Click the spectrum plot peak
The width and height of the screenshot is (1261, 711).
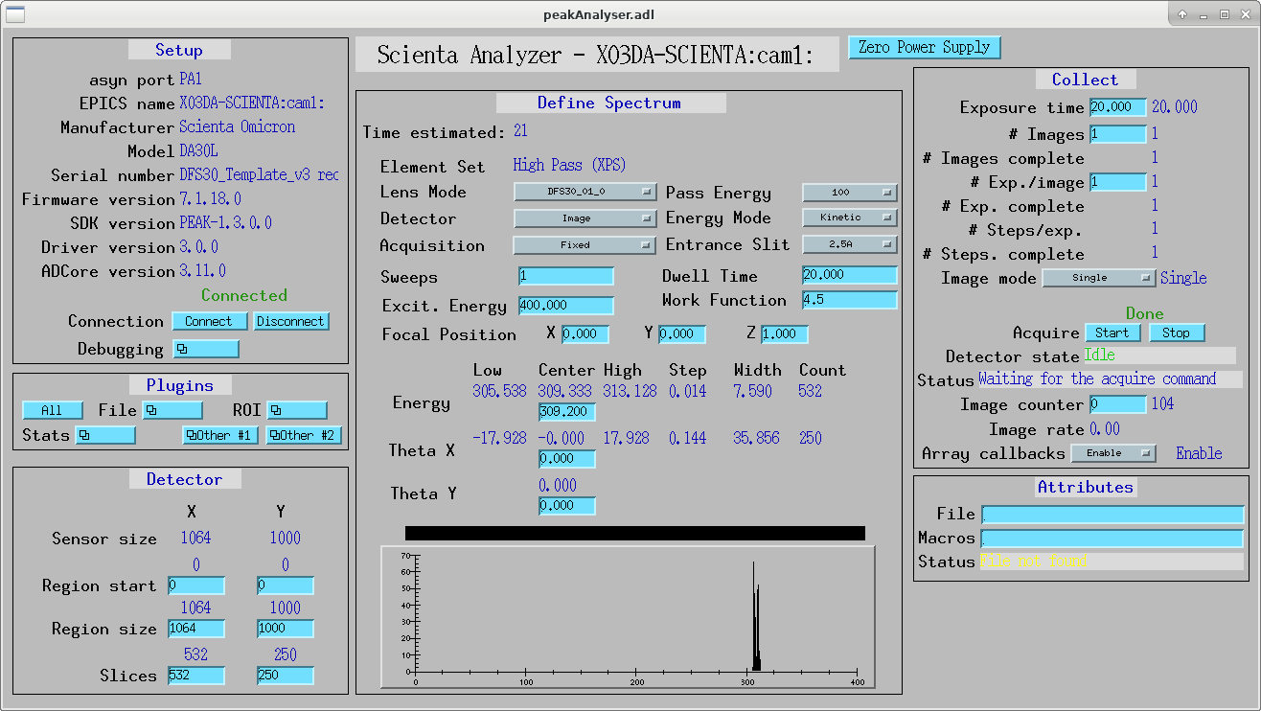[x=755, y=618]
